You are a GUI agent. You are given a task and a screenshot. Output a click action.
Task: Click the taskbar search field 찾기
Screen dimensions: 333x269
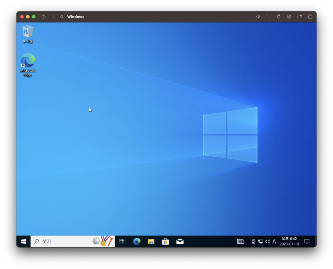click(x=73, y=241)
